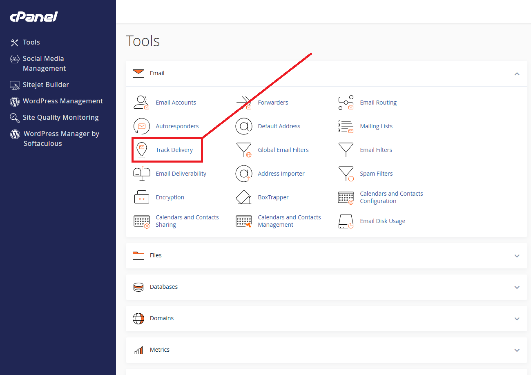Click the Calendars and Contacts Configuration link
Viewport: 531px width, 375px height.
(x=391, y=197)
